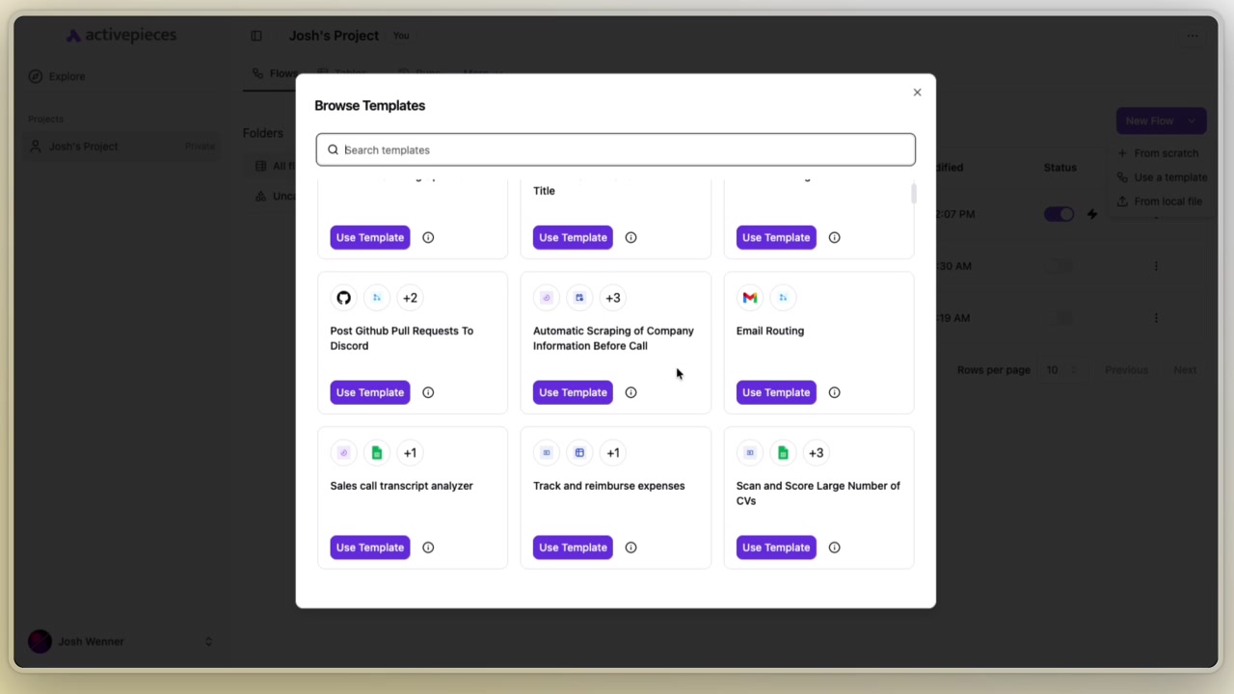Select the Gmail icon on the Email Routing template
Viewport: 1234px width, 694px height.
750,297
